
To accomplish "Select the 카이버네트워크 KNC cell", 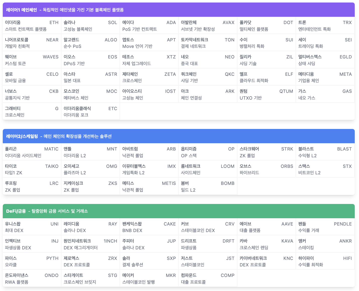I will (x=266, y=261).
